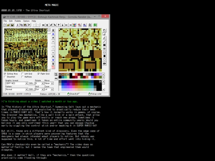Open the Edit menu
Image resolution: width=215 pixels, height=161 pixels.
(11, 21)
